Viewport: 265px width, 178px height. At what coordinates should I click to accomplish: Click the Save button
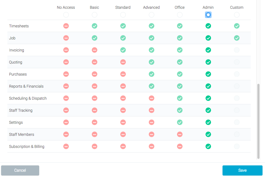click(x=242, y=170)
